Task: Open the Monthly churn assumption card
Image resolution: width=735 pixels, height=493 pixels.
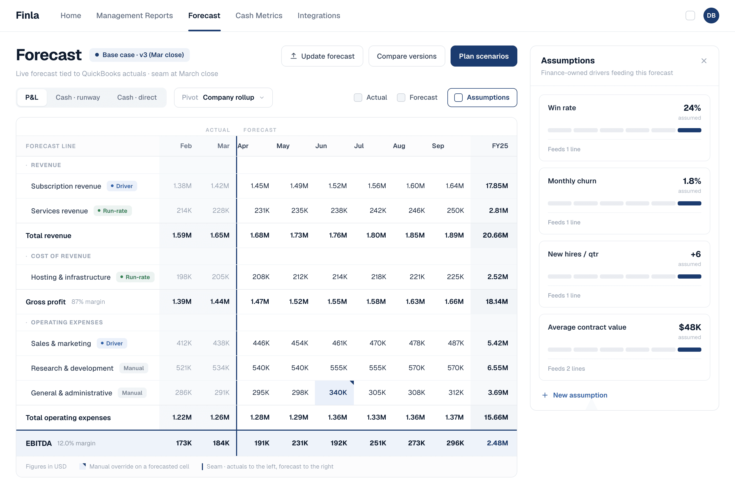Action: [x=624, y=201]
